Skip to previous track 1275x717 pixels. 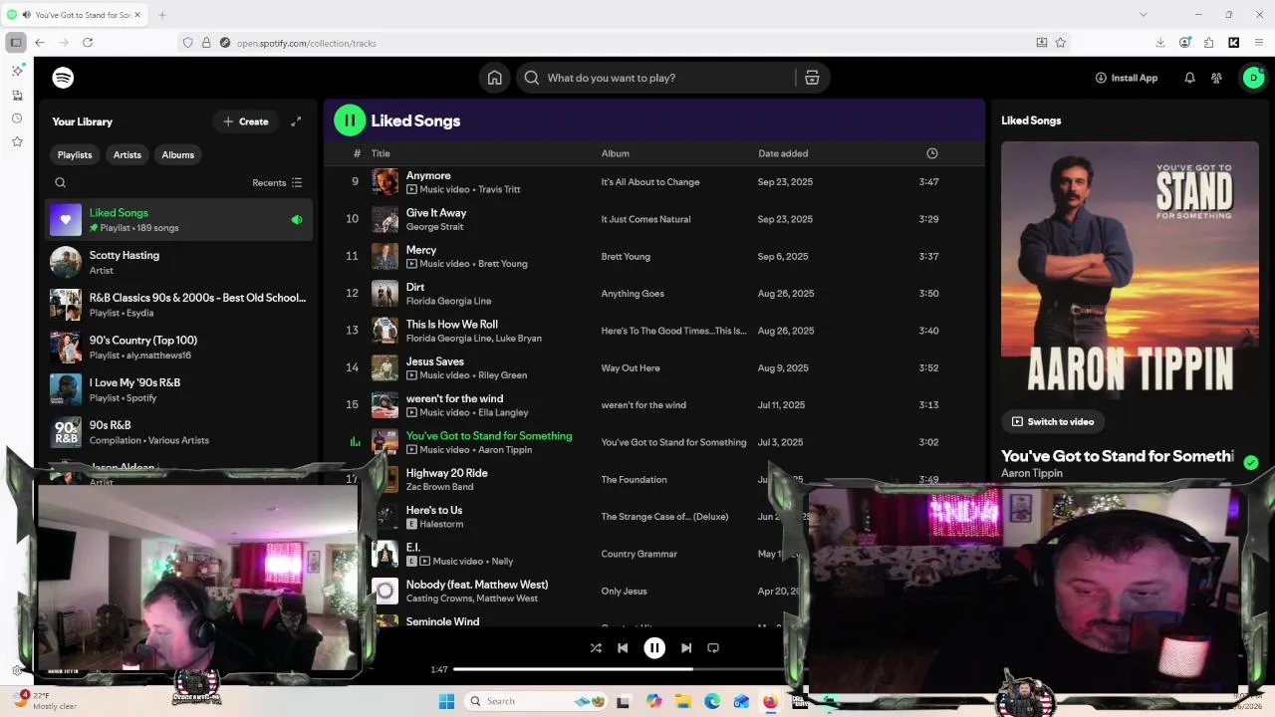coord(623,647)
